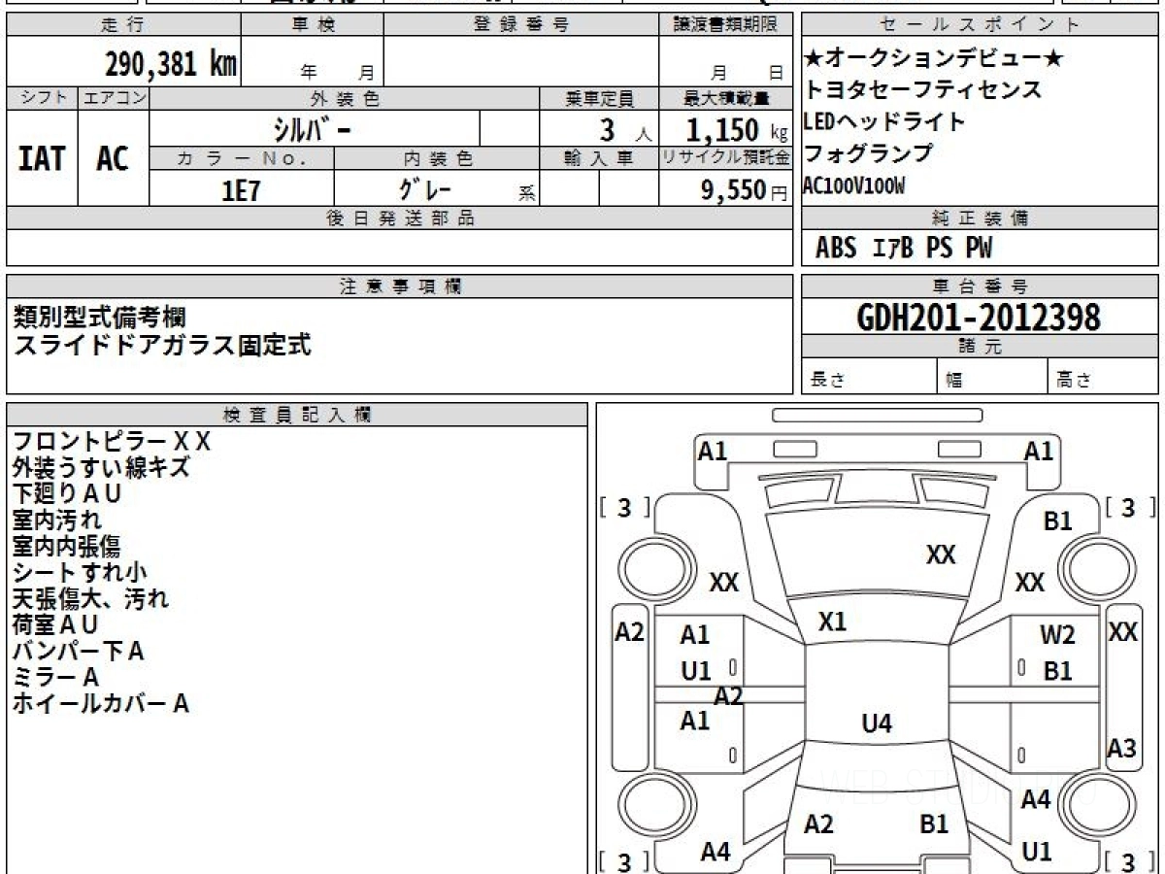Click the 乗車定員 header
The image size is (1165, 874).
(599, 98)
